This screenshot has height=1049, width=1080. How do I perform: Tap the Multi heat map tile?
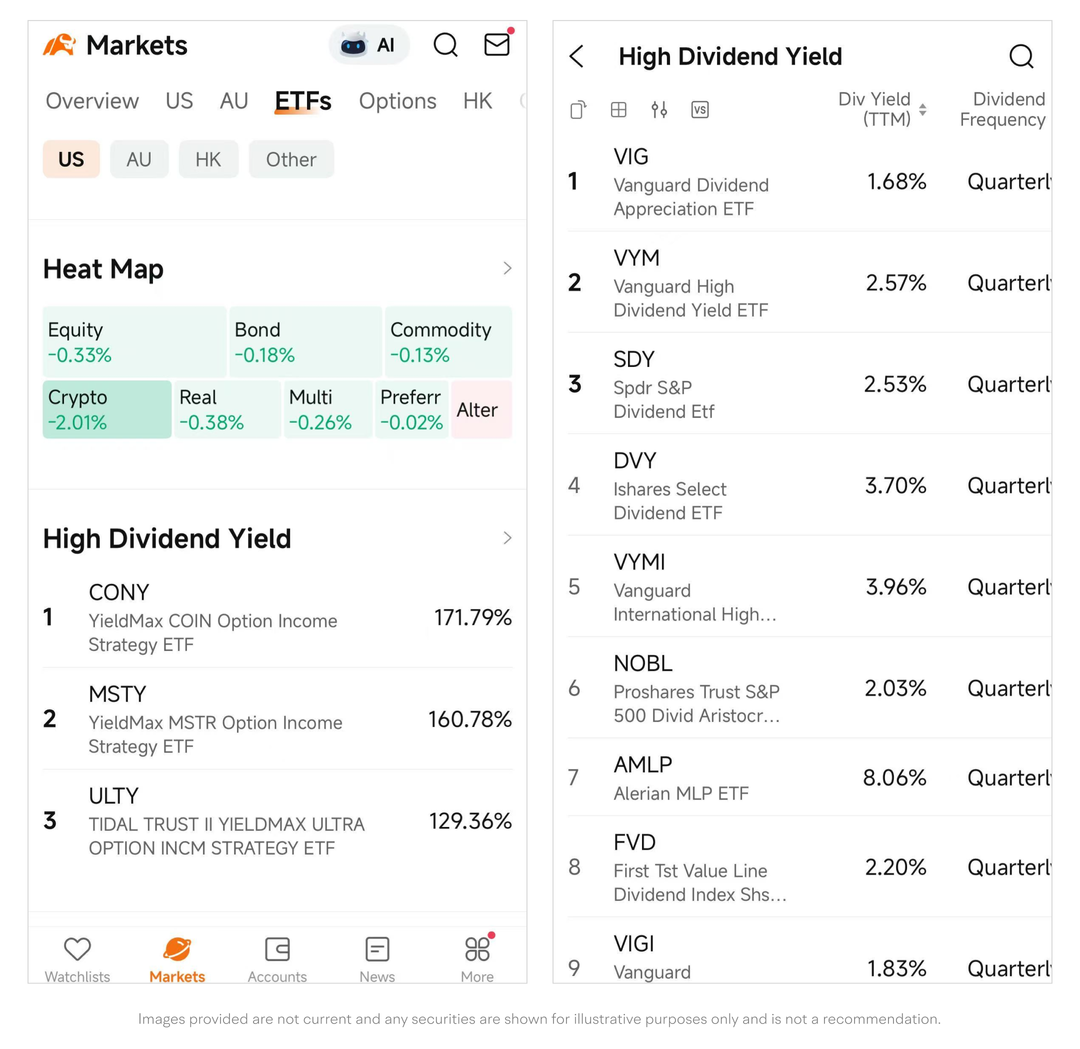pyautogui.click(x=328, y=409)
